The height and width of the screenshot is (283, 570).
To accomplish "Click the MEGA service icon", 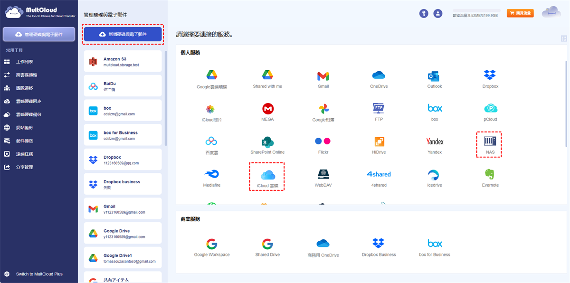I will coord(267,108).
